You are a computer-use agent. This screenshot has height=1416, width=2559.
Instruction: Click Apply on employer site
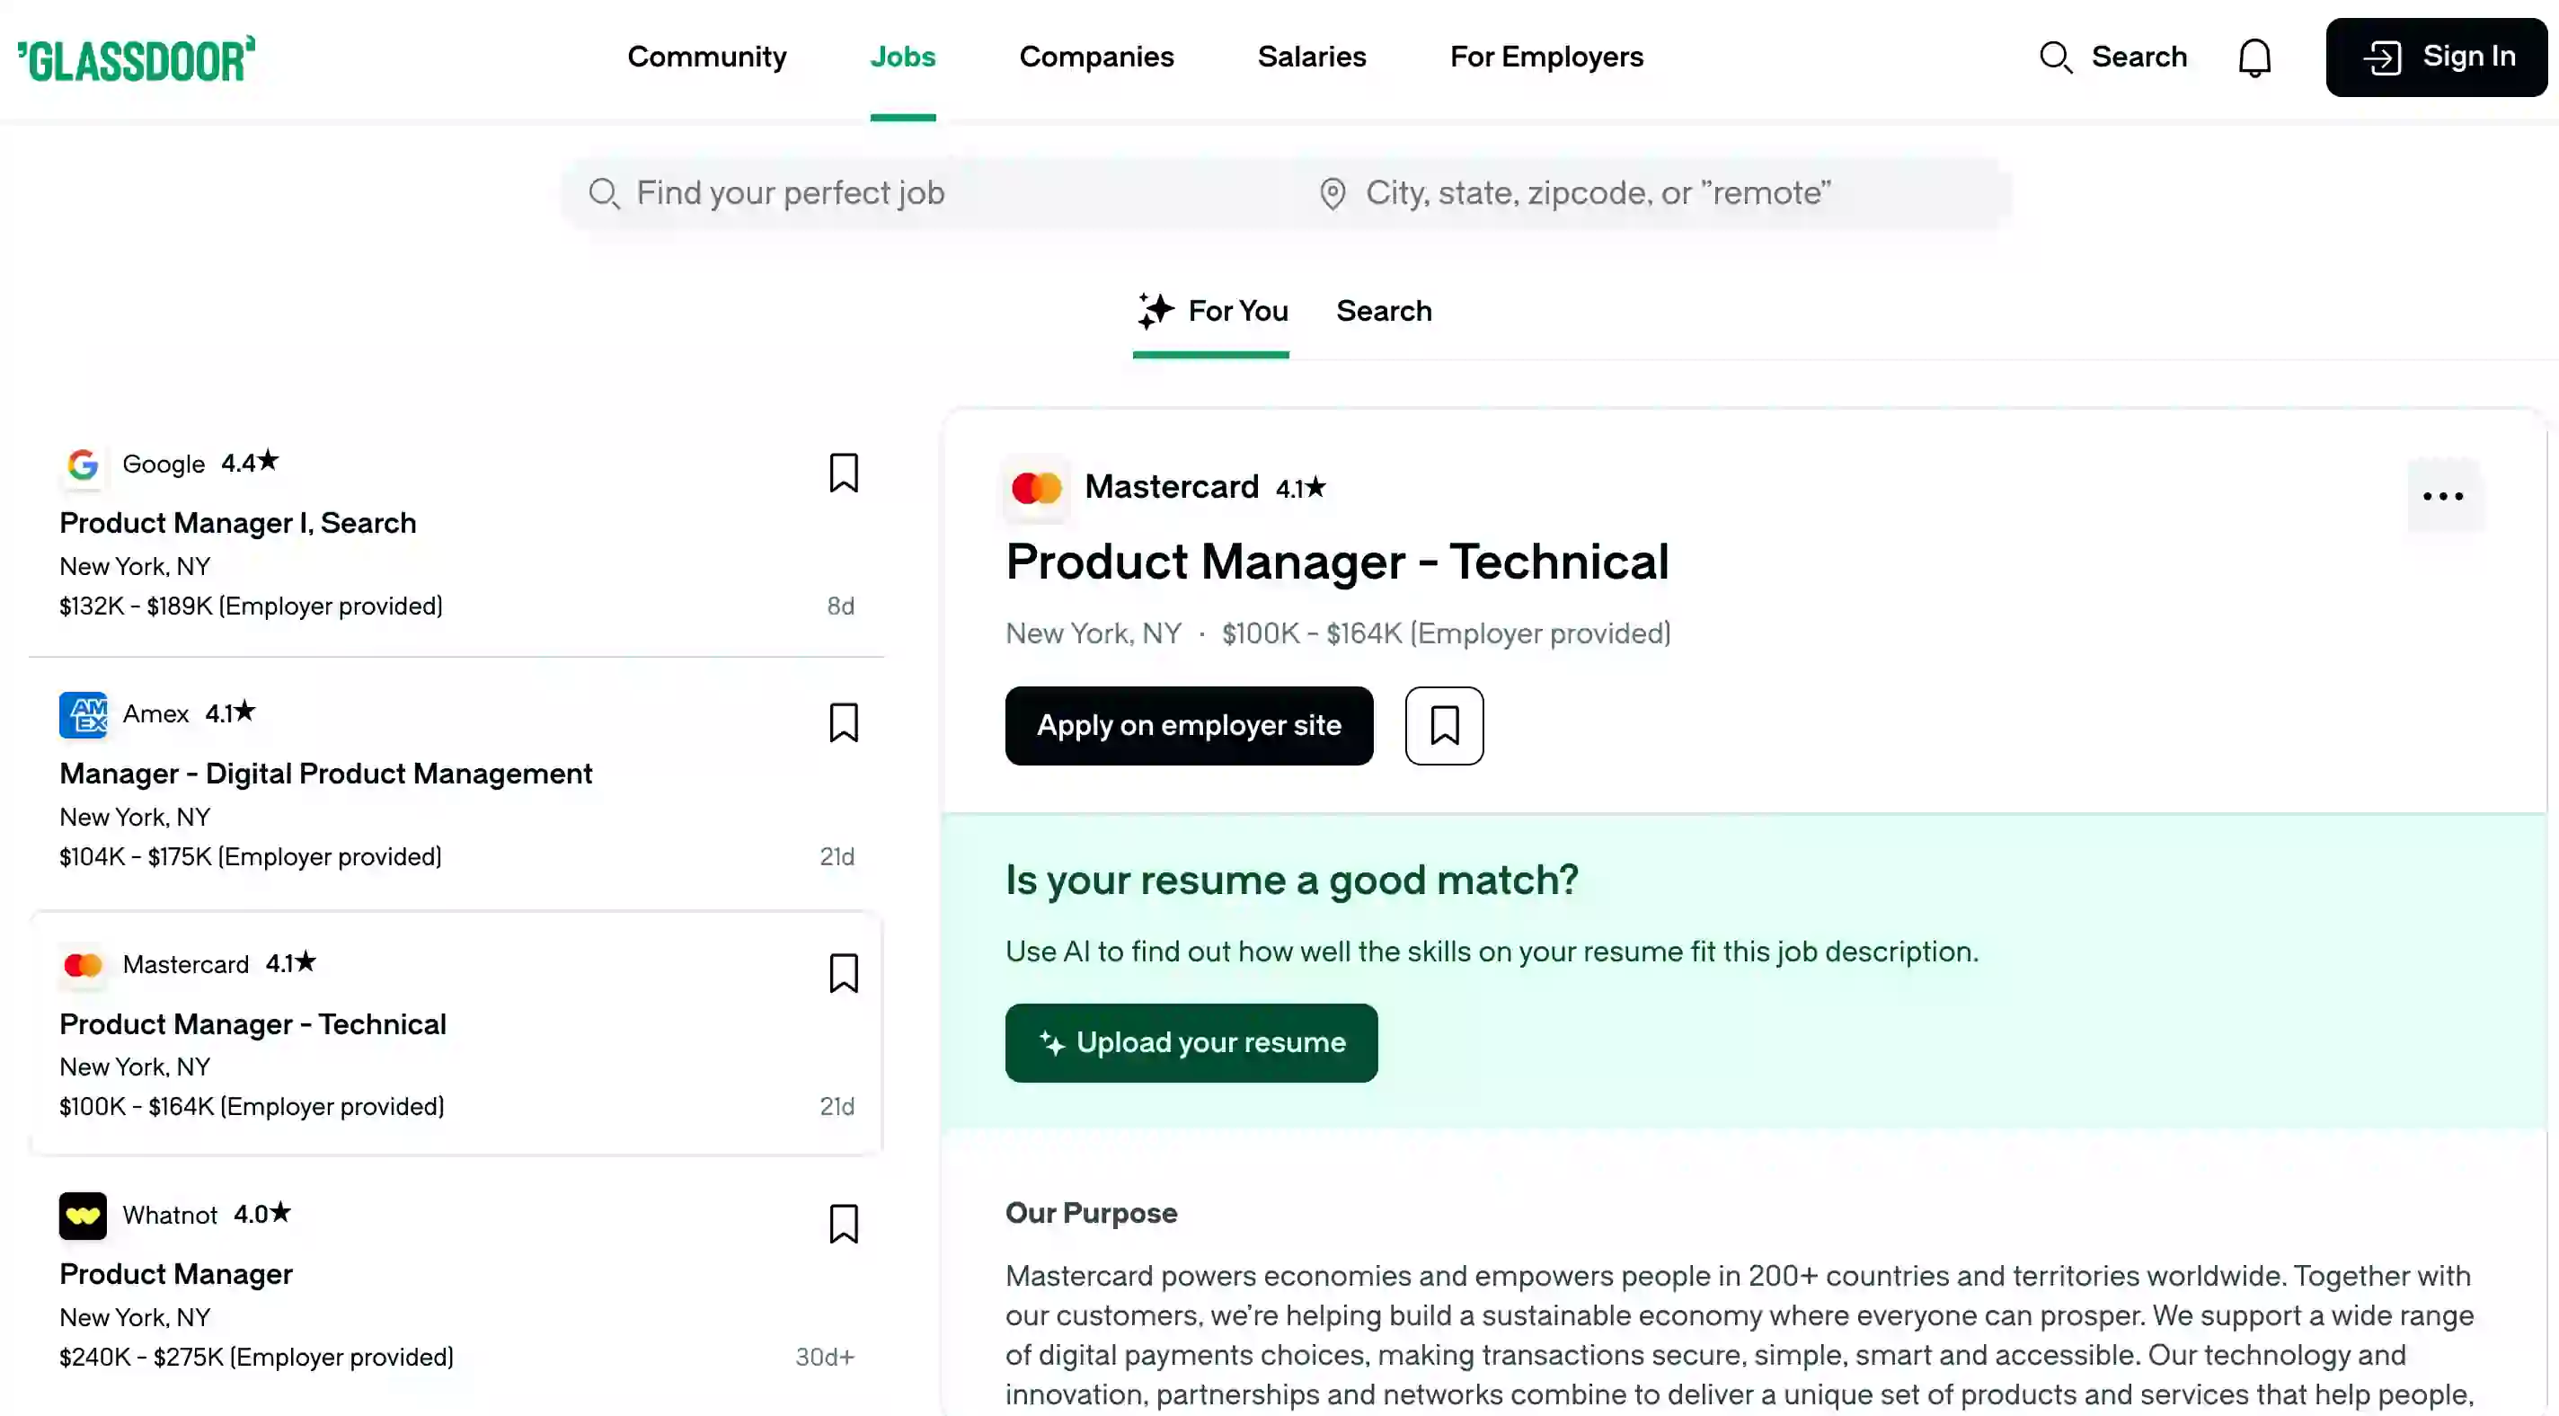point(1188,725)
